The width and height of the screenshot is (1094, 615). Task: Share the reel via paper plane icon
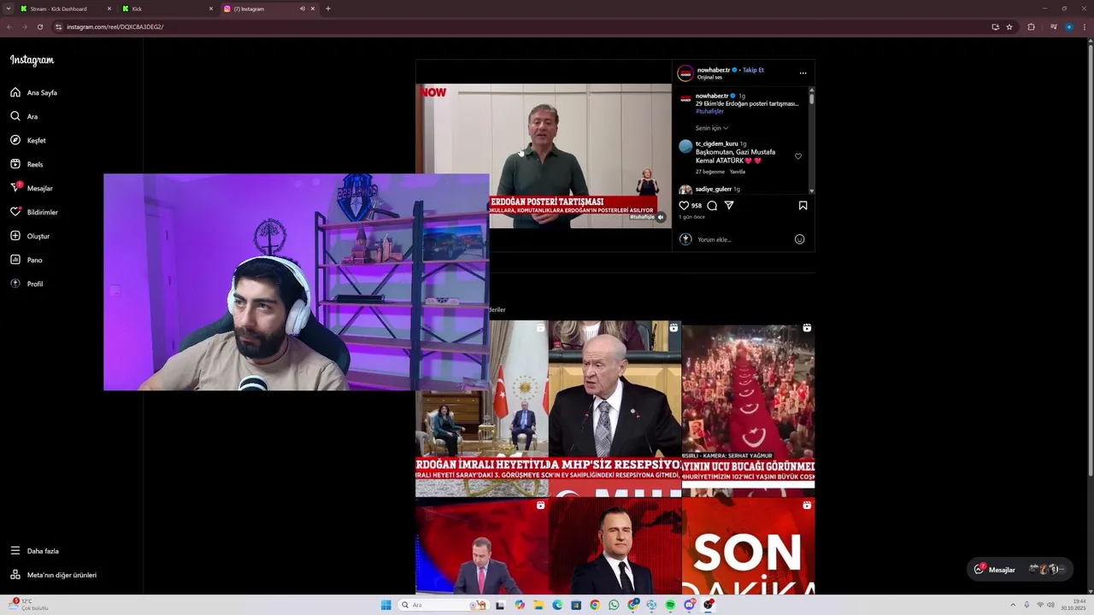729,205
